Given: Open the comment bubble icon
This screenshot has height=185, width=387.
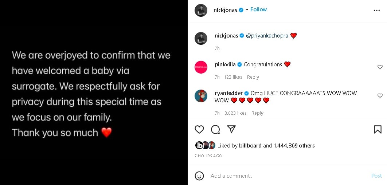Looking at the screenshot, I should [x=215, y=129].
